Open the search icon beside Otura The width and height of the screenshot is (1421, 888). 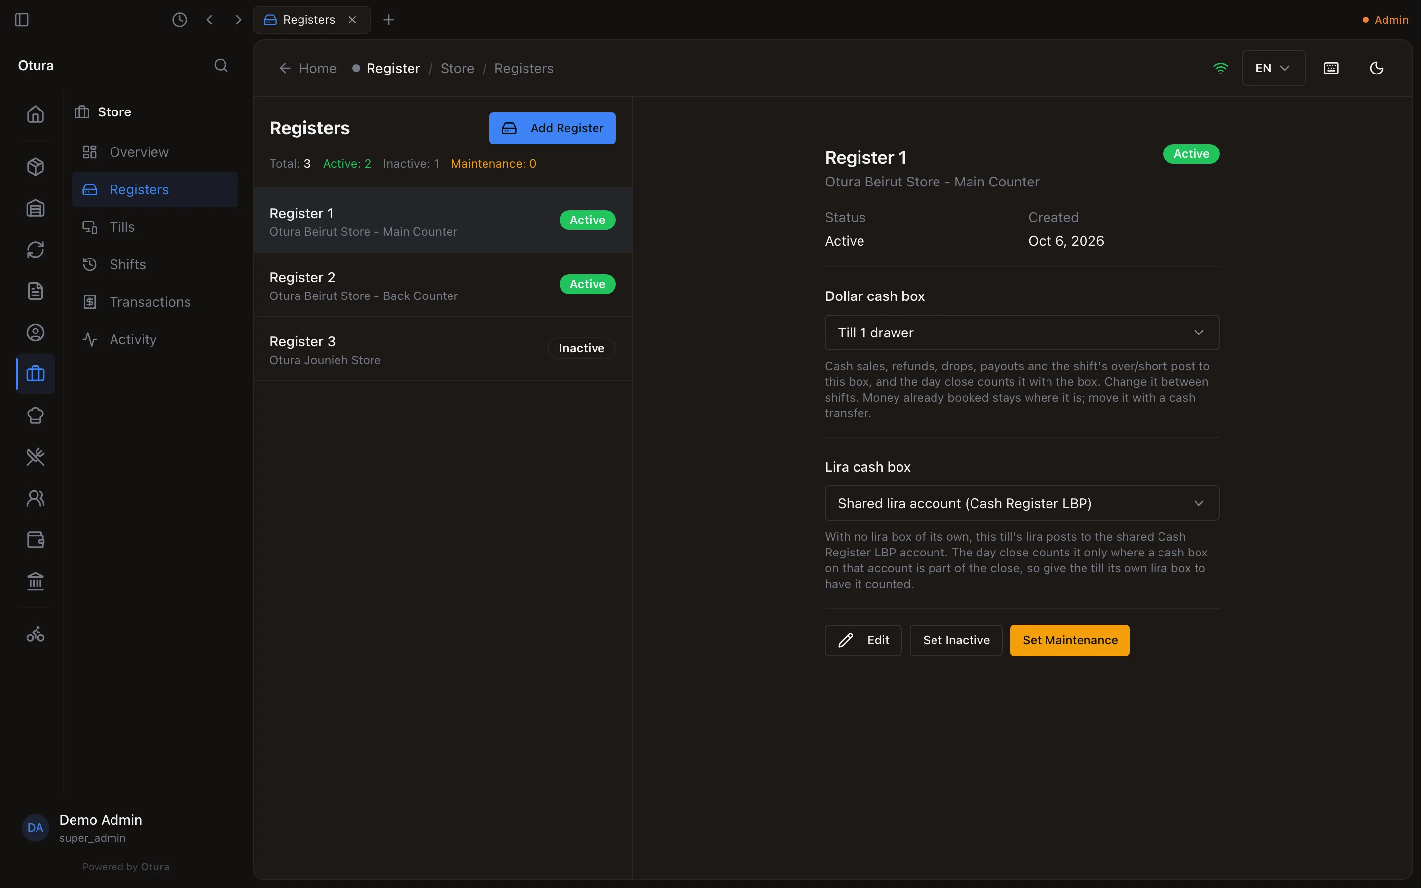pos(221,65)
